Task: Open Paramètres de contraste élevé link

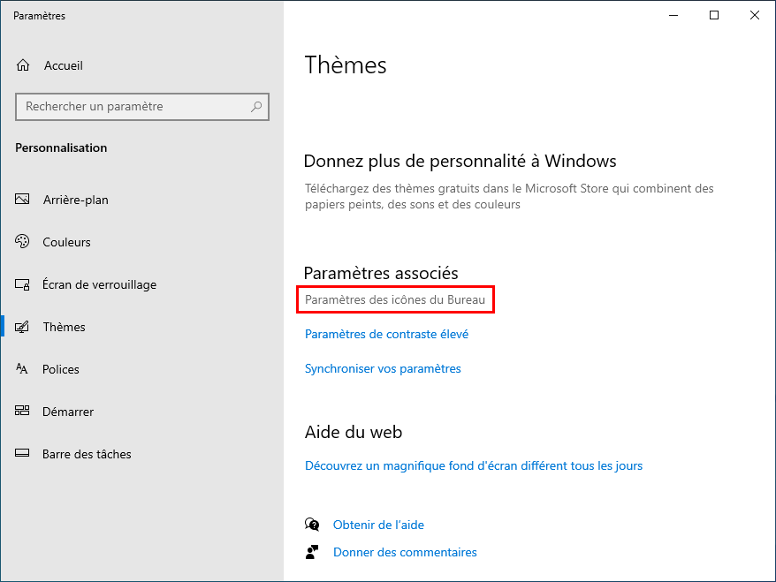Action: pos(386,334)
